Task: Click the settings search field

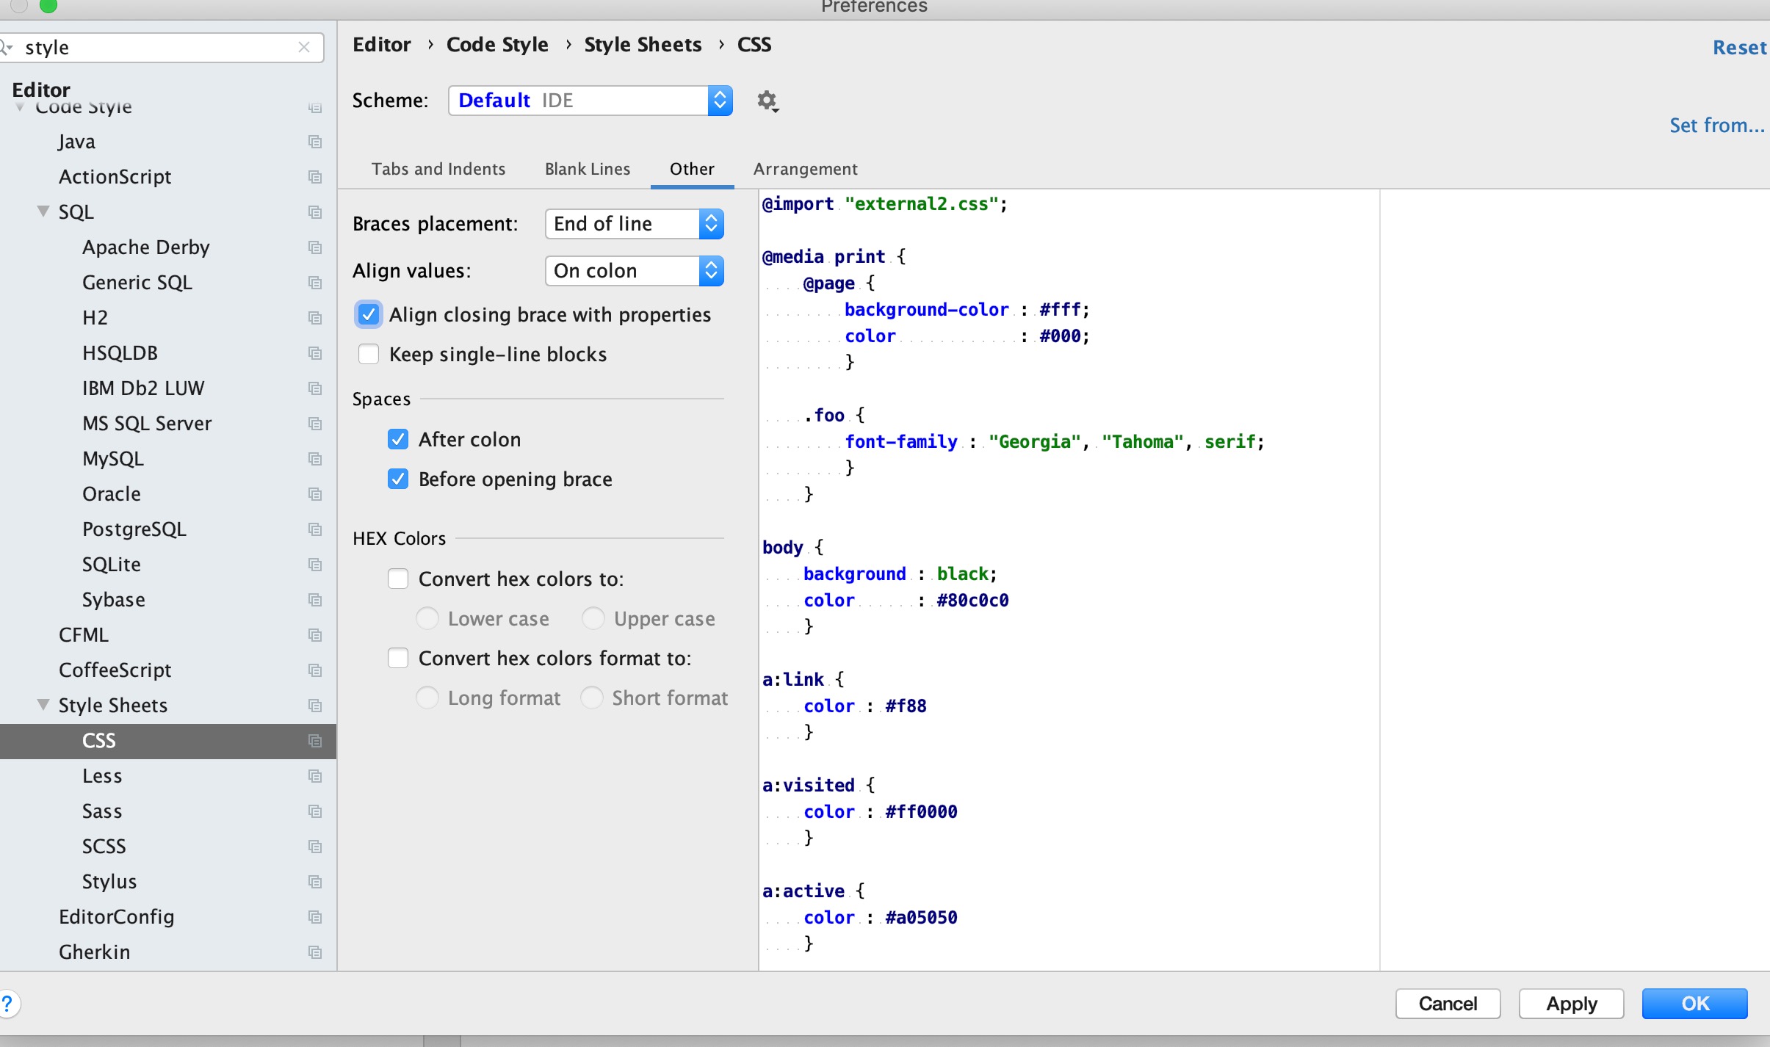Action: [162, 48]
